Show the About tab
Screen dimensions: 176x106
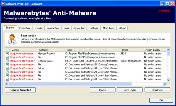pos(122,28)
